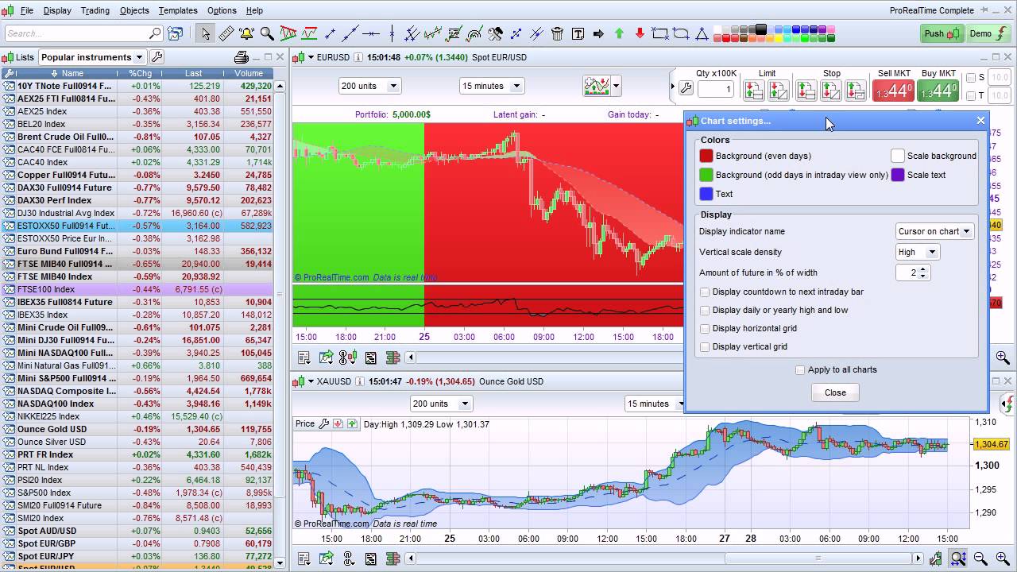Open the new chart window icon beside search
Screen dimensions: 1017x572
(x=176, y=33)
